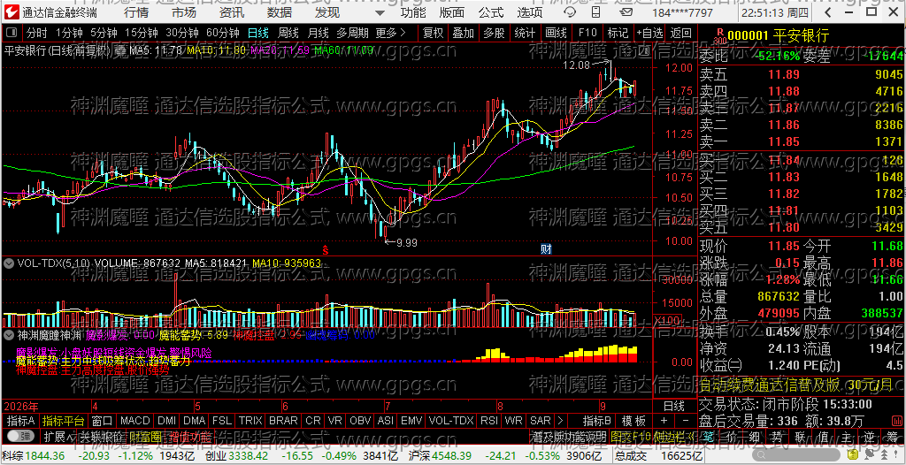Viewport: 906px width, 465px height.
Task: Open the 模板 template tab
Action: (633, 420)
